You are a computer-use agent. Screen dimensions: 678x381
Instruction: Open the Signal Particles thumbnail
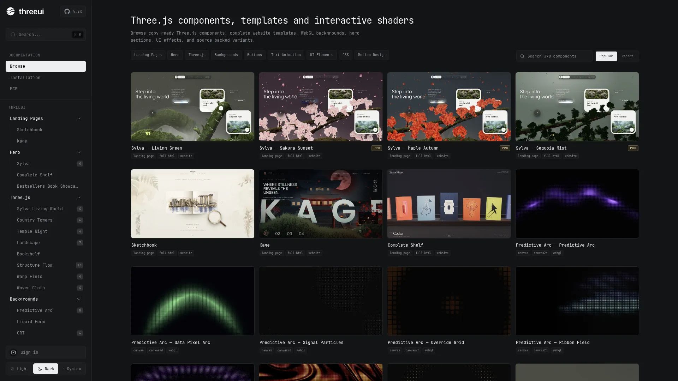point(321,301)
